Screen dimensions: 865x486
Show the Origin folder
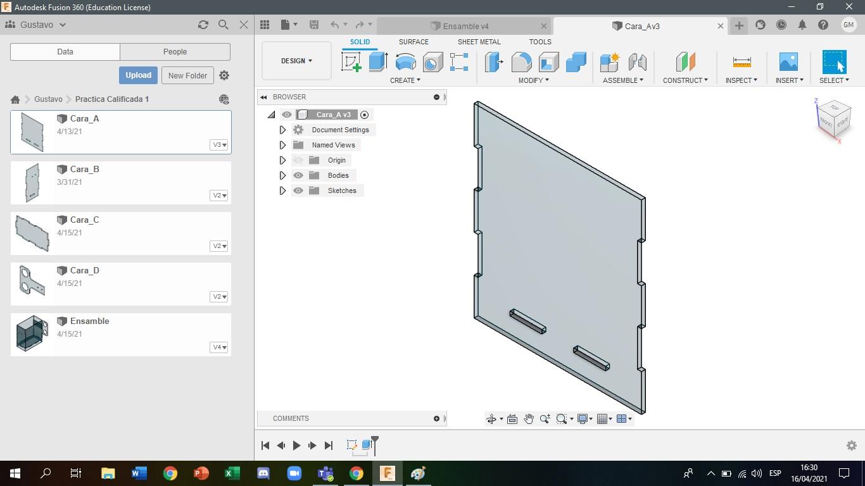point(298,160)
